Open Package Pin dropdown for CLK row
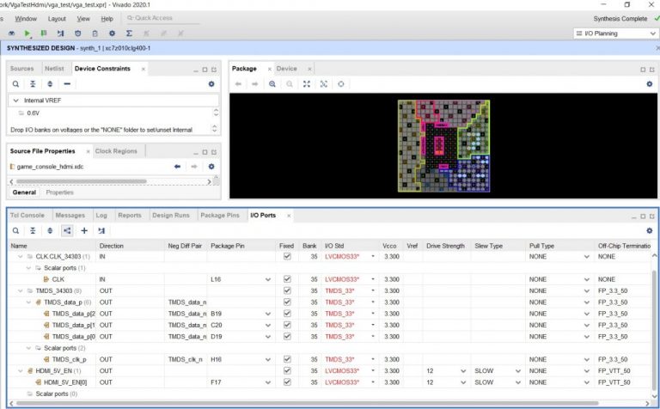The width and height of the screenshot is (660, 409). pos(268,279)
